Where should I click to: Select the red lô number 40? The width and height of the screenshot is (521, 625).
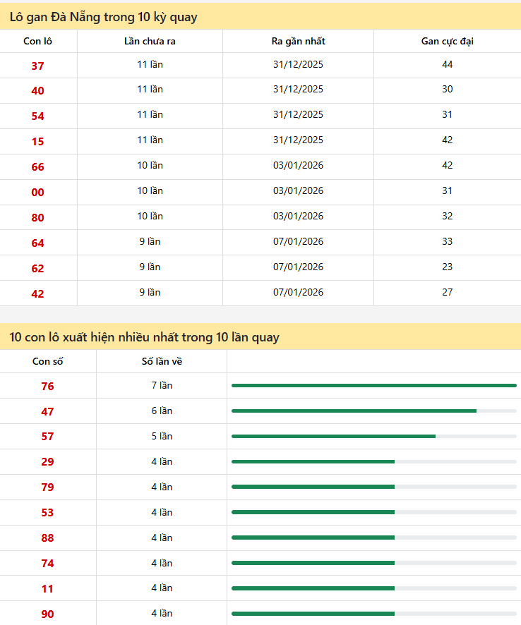[37, 91]
